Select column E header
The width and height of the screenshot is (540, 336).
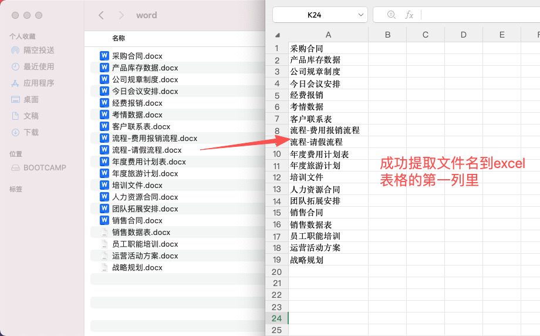[502, 35]
